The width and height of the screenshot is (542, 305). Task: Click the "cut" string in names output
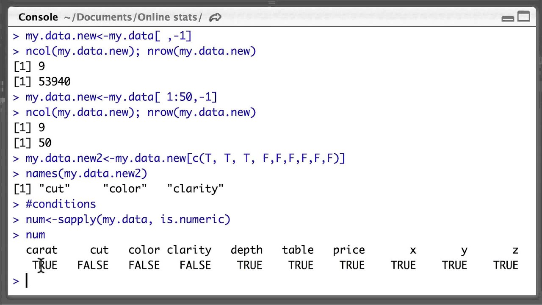click(54, 189)
